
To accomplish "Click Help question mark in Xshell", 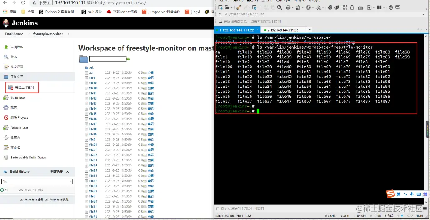I will tap(390, 7).
